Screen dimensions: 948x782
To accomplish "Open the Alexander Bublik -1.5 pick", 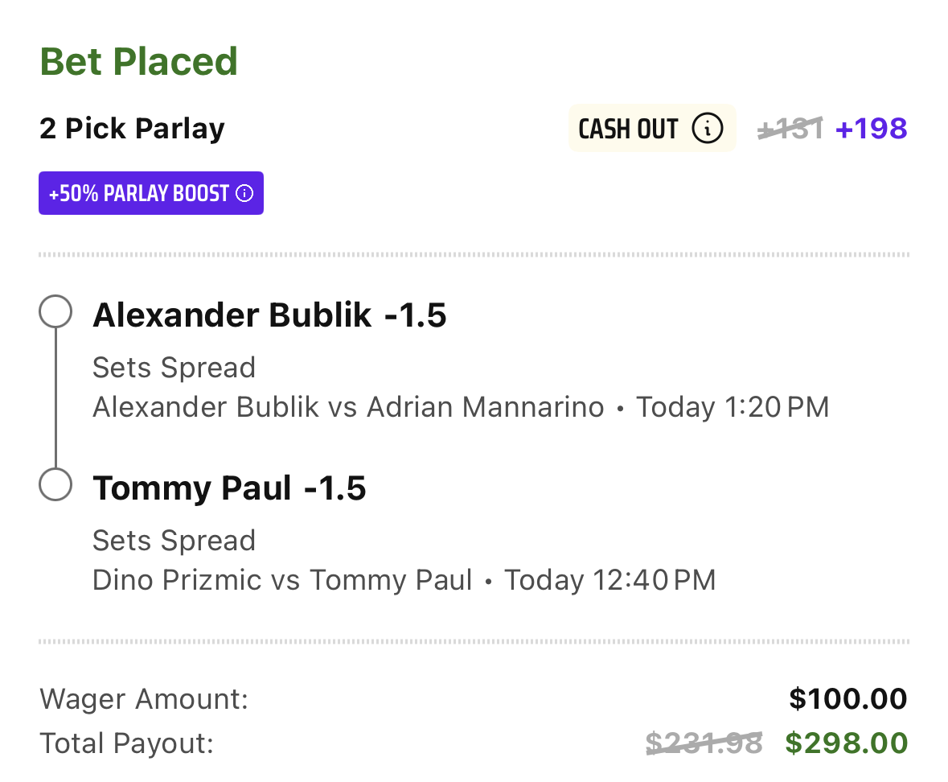I will click(x=269, y=315).
